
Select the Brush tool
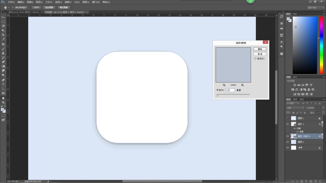click(x=3, y=48)
